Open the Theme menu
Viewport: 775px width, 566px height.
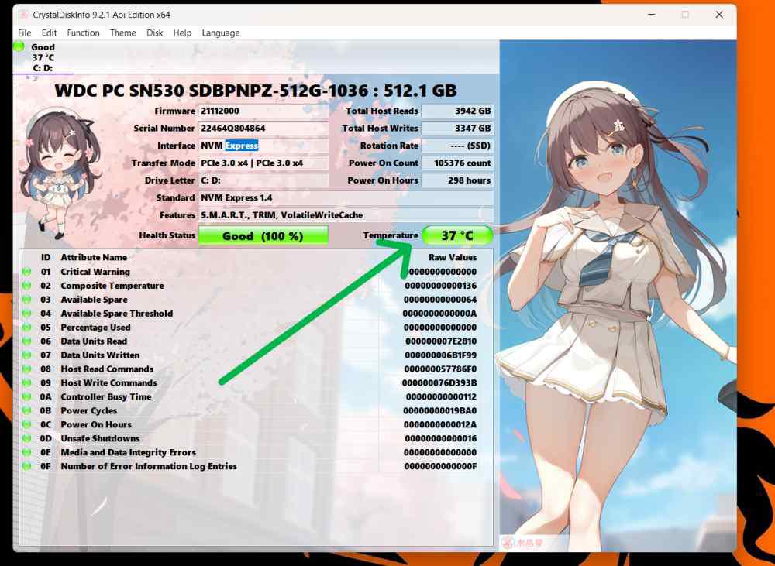(x=122, y=33)
